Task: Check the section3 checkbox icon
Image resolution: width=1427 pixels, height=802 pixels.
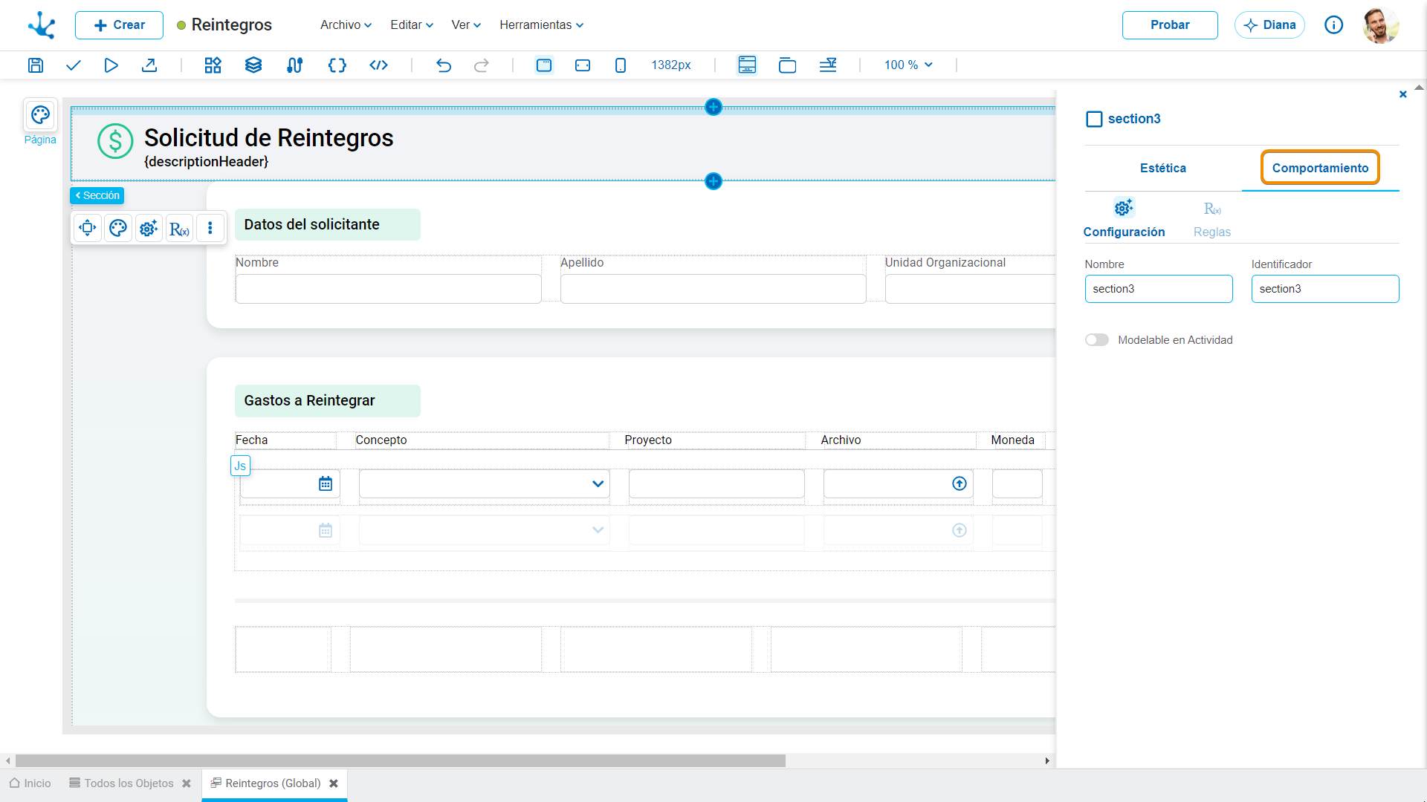Action: tap(1094, 119)
